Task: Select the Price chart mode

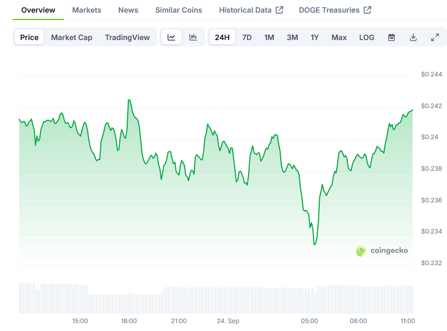Action: pos(30,37)
